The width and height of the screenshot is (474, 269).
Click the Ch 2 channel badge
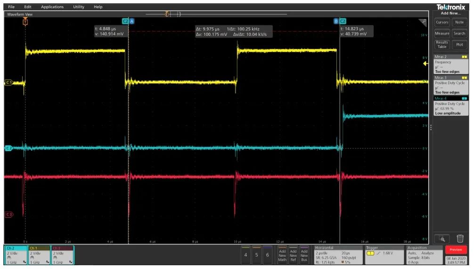pos(16,255)
